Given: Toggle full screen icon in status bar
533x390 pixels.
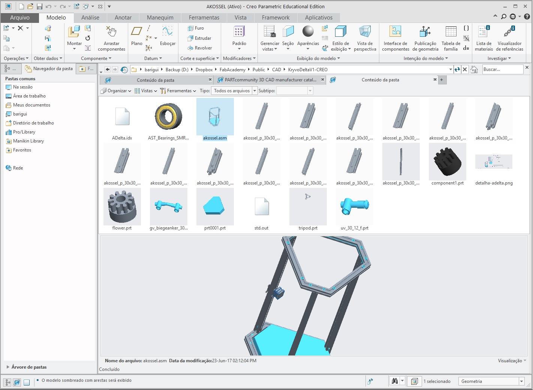Looking at the screenshot, I should 27,382.
